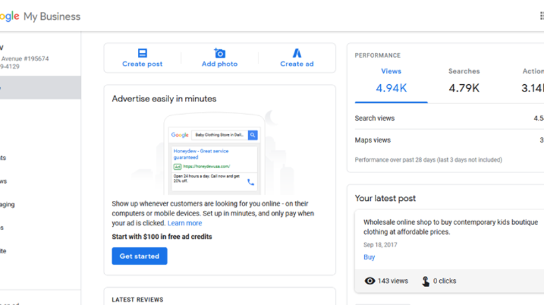Open the wholesale online shop post text
The width and height of the screenshot is (544, 305).
coord(450,227)
